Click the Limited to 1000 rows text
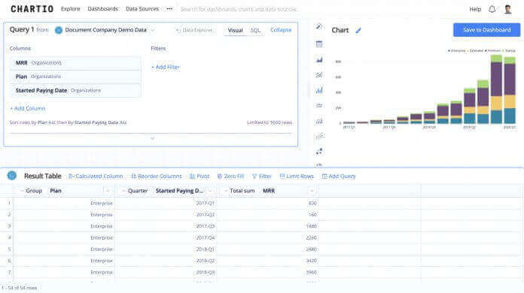The width and height of the screenshot is (524, 293). pos(270,122)
